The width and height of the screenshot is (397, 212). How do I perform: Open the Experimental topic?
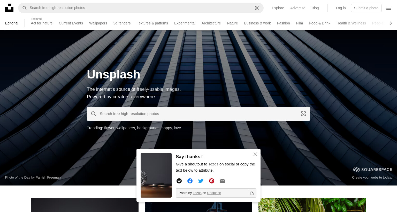(x=185, y=23)
